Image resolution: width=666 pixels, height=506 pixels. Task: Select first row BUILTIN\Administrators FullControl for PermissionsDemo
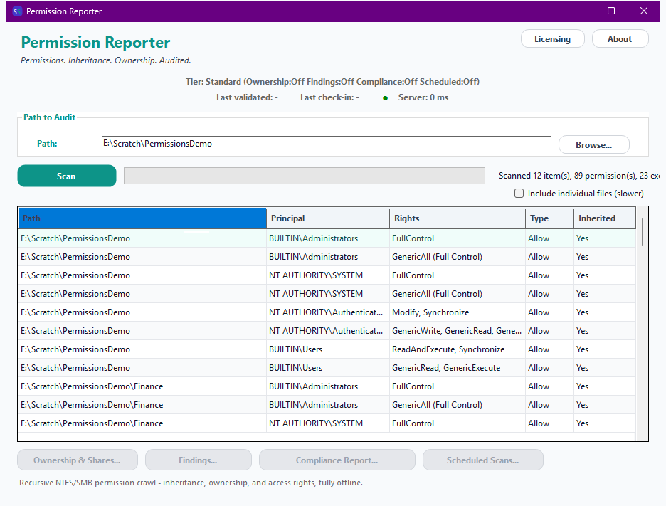327,238
